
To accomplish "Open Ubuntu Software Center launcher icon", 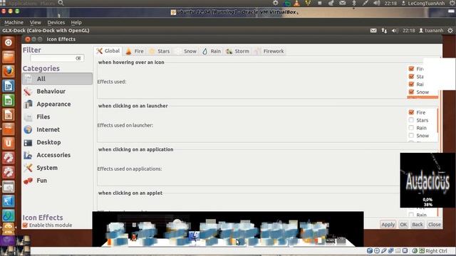I will (8, 129).
